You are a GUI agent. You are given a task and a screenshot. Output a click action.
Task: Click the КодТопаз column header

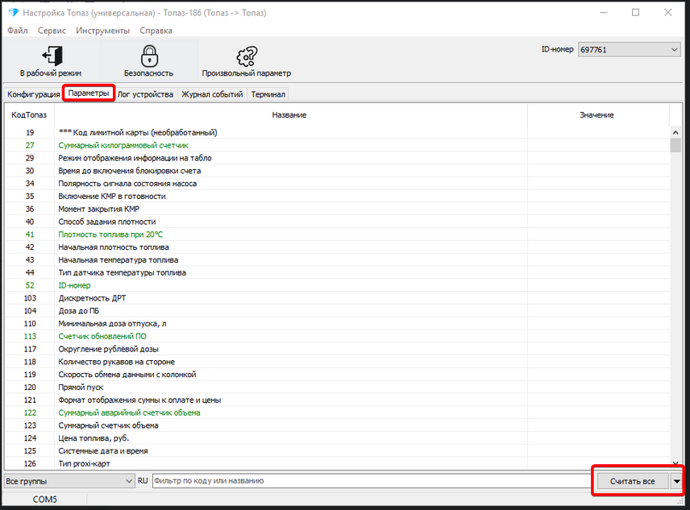(x=29, y=114)
